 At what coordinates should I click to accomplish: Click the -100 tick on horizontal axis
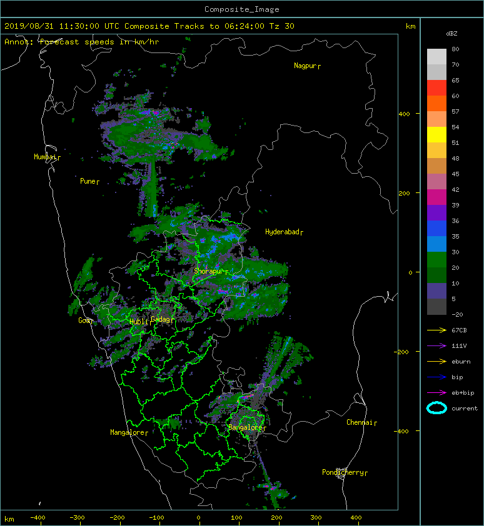(x=156, y=518)
